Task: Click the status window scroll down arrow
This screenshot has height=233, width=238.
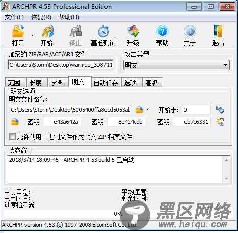Action: point(226,178)
